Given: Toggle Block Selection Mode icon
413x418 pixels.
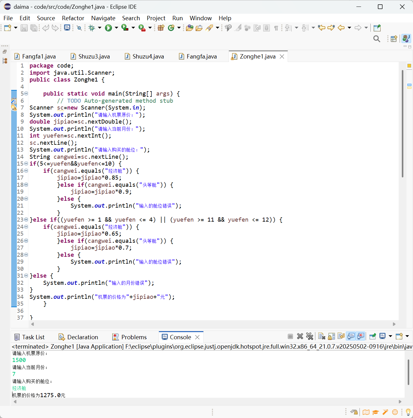Looking at the screenshot, I should (267, 28).
